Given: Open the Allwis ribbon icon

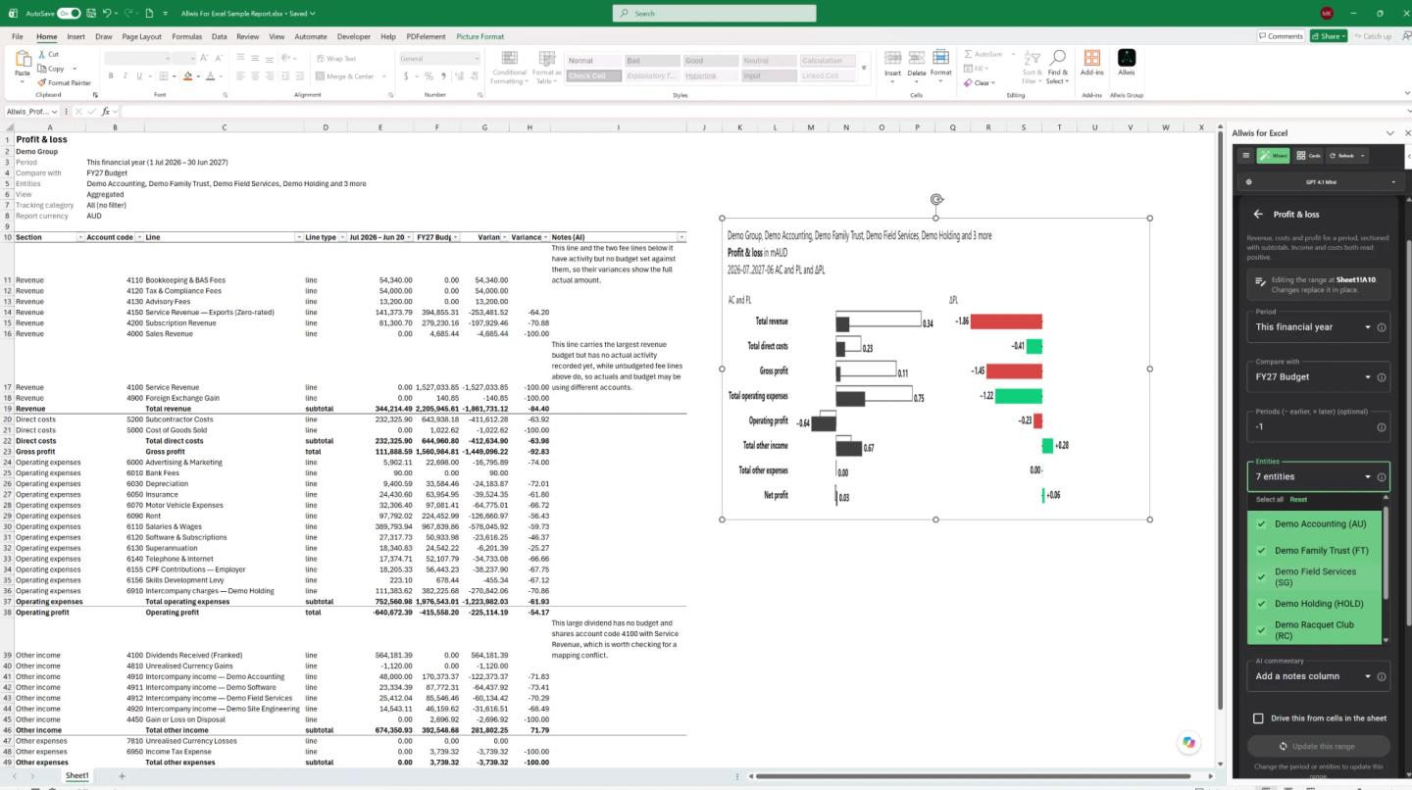Looking at the screenshot, I should (x=1127, y=59).
